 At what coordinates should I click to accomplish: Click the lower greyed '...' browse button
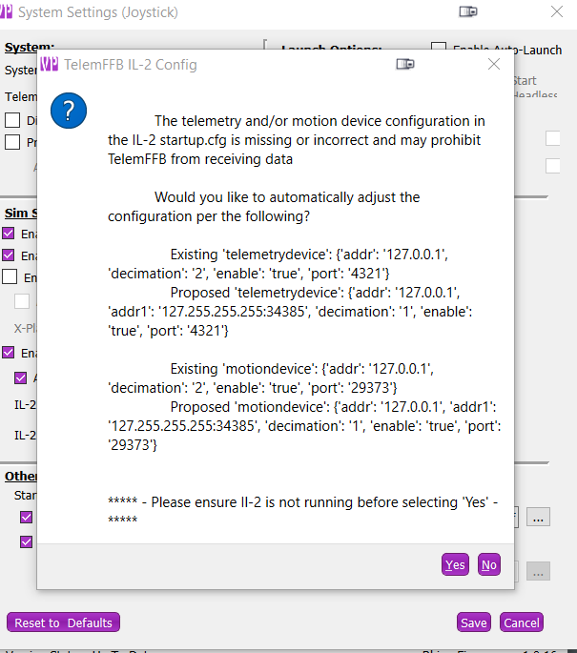[x=538, y=571]
